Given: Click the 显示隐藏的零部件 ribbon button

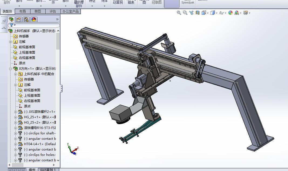Looking at the screenshot, I should pos(79,4).
